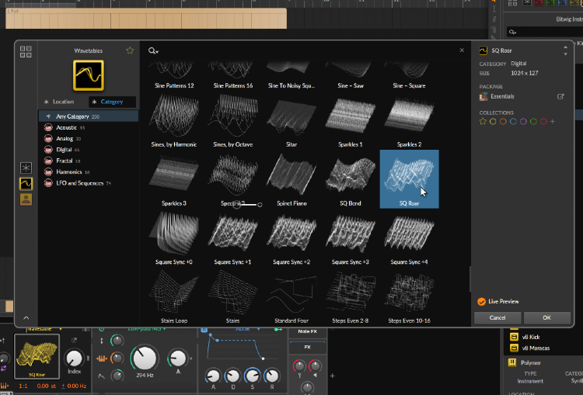Select Spinet Piano wavetable
Viewport: 583px width, 395px height.
pyautogui.click(x=291, y=179)
